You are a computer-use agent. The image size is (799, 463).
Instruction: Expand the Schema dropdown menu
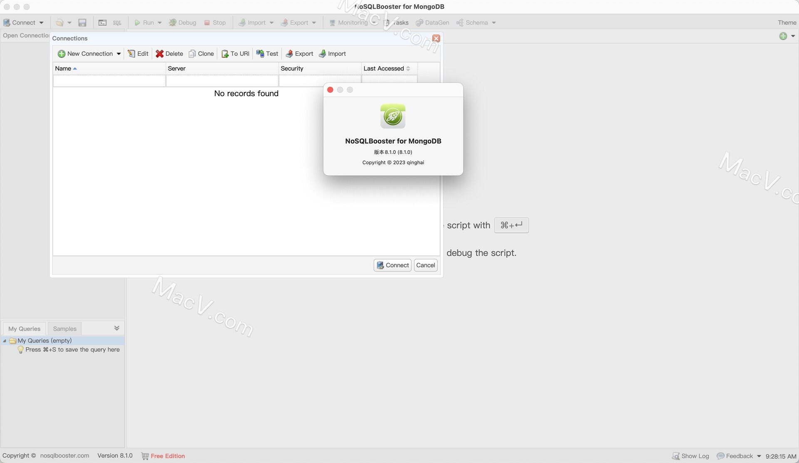pyautogui.click(x=494, y=22)
